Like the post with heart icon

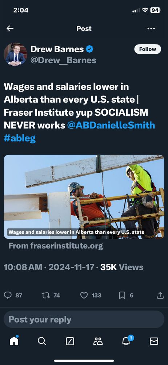[84, 295]
